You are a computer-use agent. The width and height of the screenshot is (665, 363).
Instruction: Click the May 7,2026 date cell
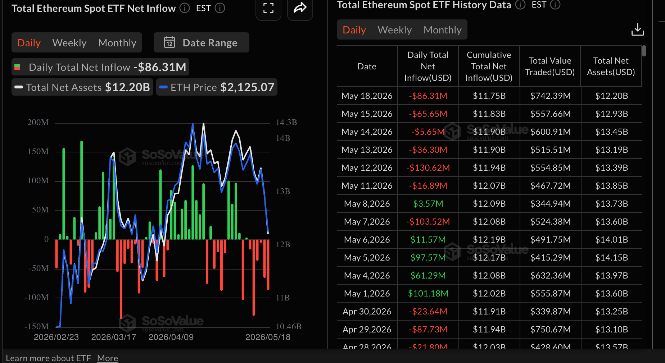pyautogui.click(x=367, y=221)
